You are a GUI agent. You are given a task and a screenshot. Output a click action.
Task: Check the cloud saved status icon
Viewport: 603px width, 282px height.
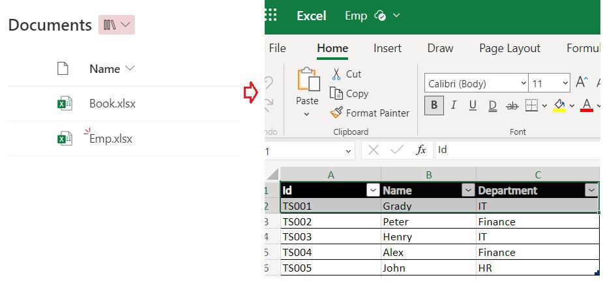click(x=380, y=16)
